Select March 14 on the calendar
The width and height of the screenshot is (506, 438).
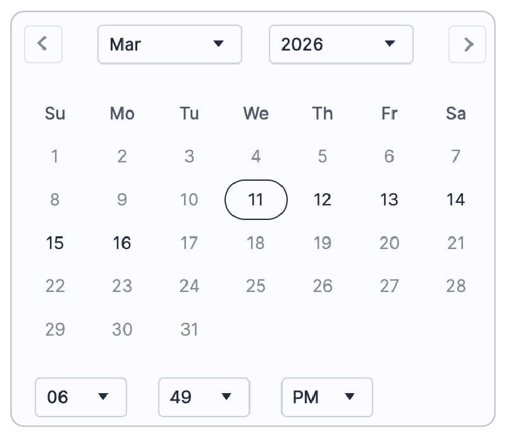(455, 200)
